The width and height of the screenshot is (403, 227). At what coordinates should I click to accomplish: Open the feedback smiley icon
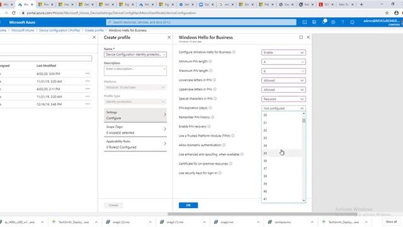coord(352,23)
